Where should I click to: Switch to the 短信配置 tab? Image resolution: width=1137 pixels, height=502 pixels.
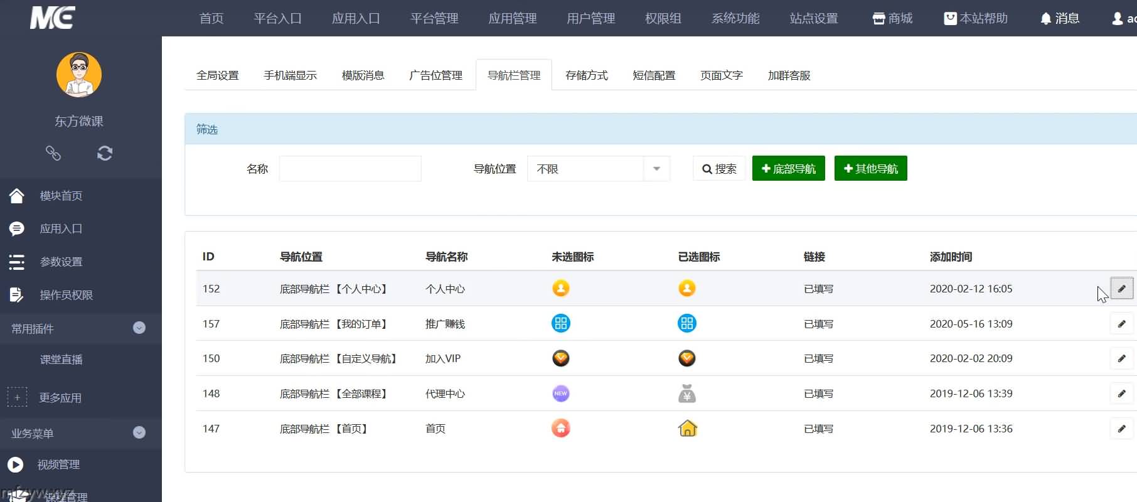click(654, 75)
